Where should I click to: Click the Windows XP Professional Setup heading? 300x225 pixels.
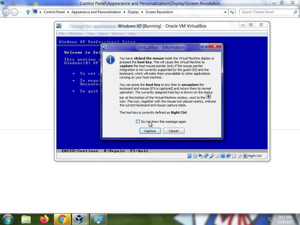[x=97, y=42]
